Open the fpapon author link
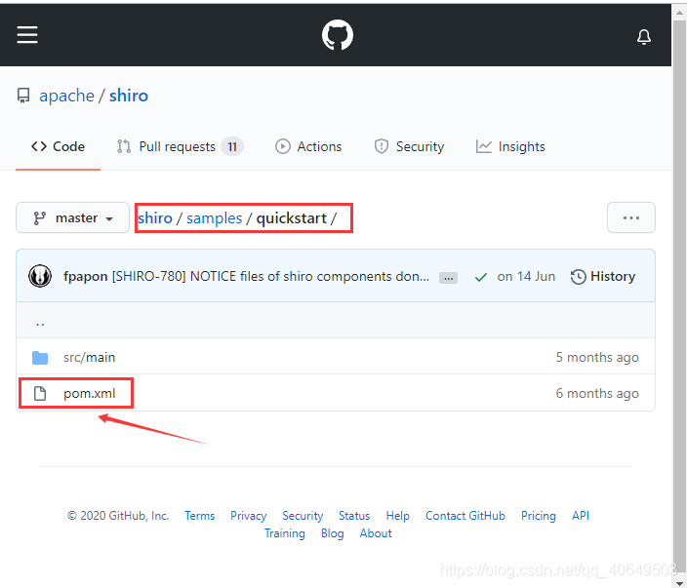This screenshot has width=687, height=588. 86,276
